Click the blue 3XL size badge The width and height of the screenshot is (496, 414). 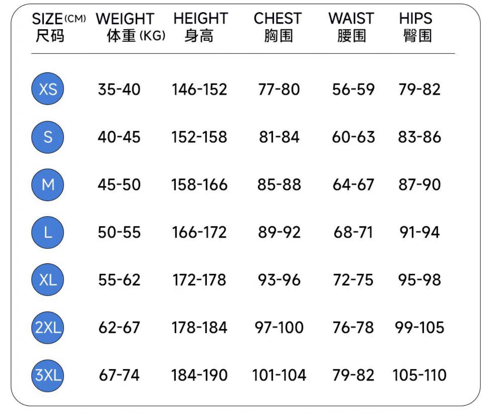(x=48, y=375)
